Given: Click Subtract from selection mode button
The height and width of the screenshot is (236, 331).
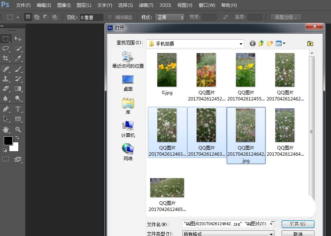Looking at the screenshot, I should click(x=46, y=17).
